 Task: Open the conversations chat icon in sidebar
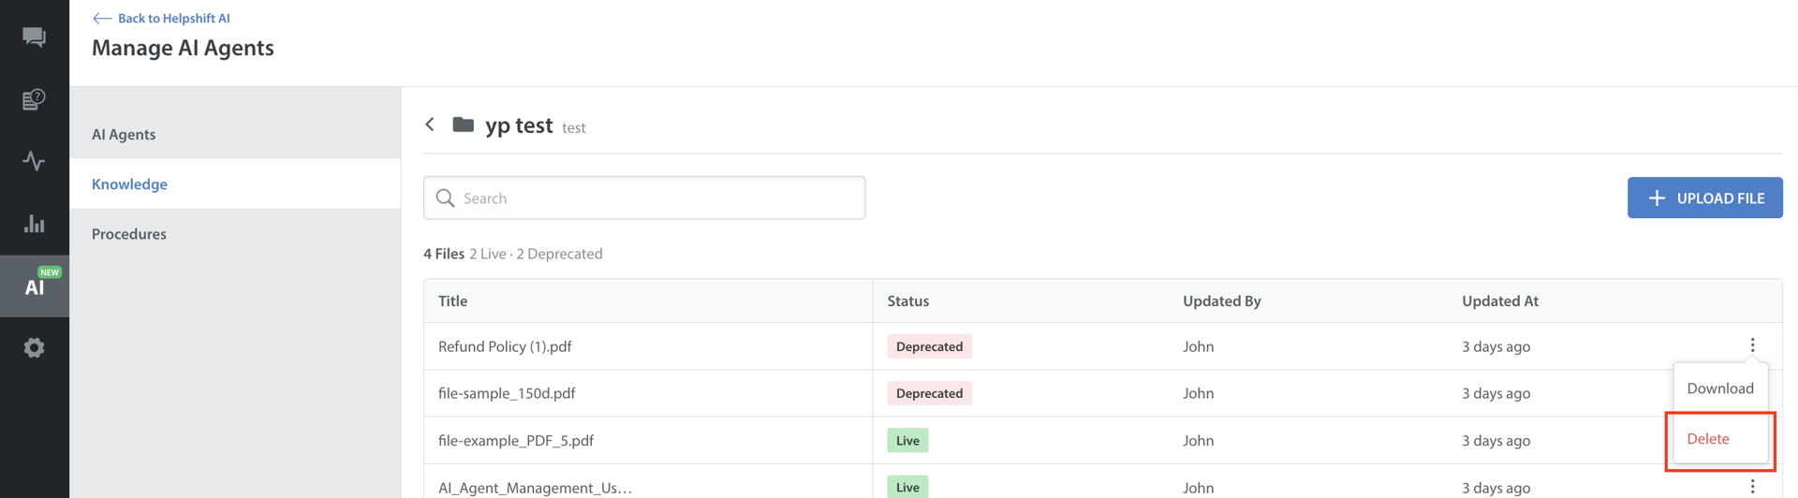[34, 37]
